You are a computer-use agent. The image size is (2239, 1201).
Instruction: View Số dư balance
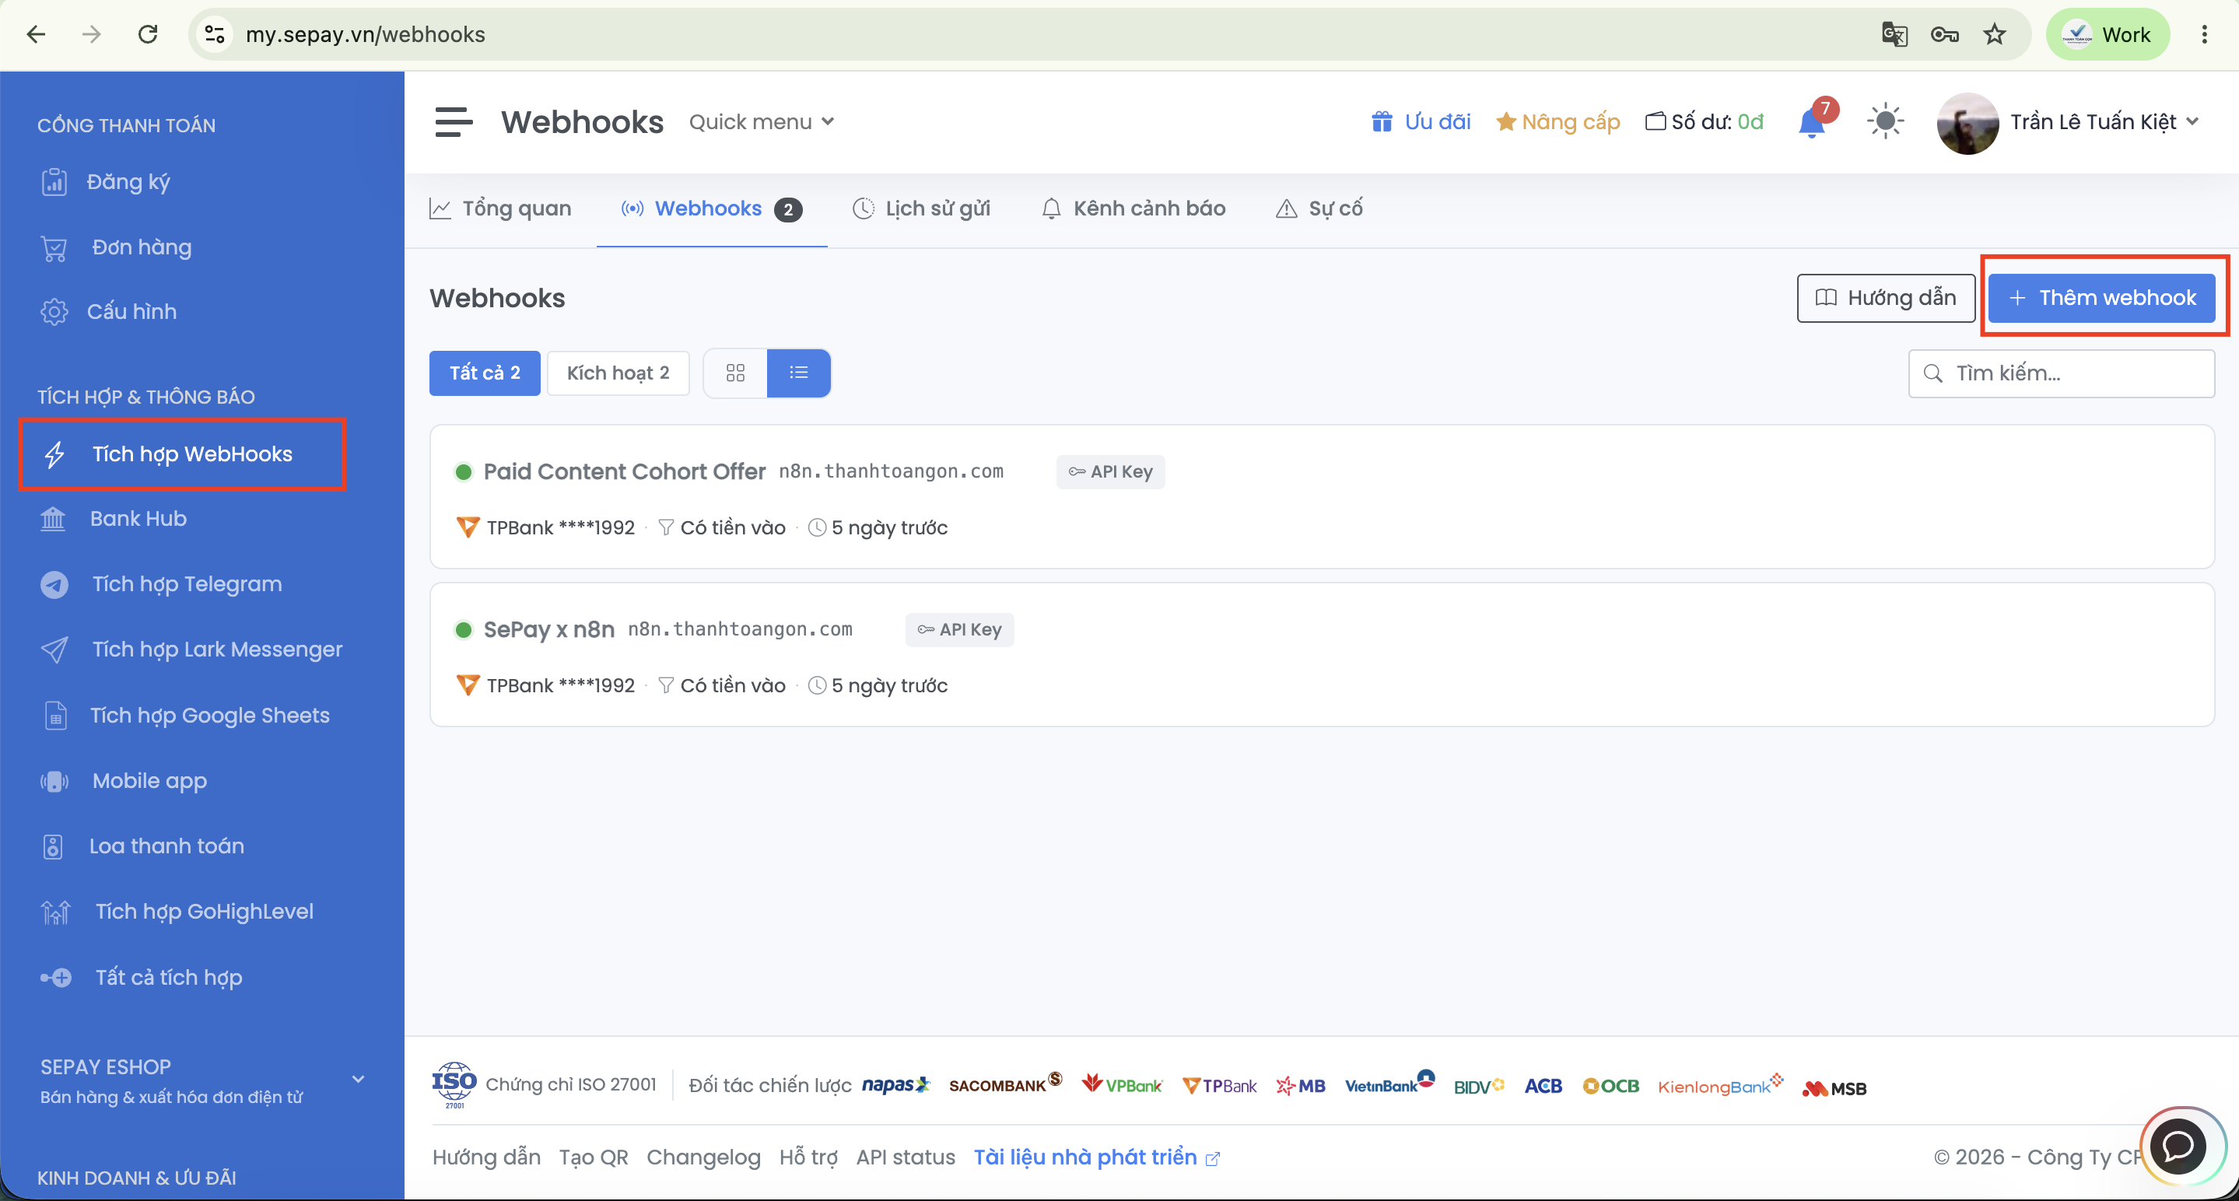[1705, 121]
